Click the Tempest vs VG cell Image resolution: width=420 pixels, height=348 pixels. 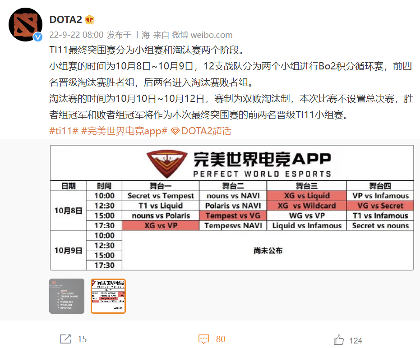233,215
